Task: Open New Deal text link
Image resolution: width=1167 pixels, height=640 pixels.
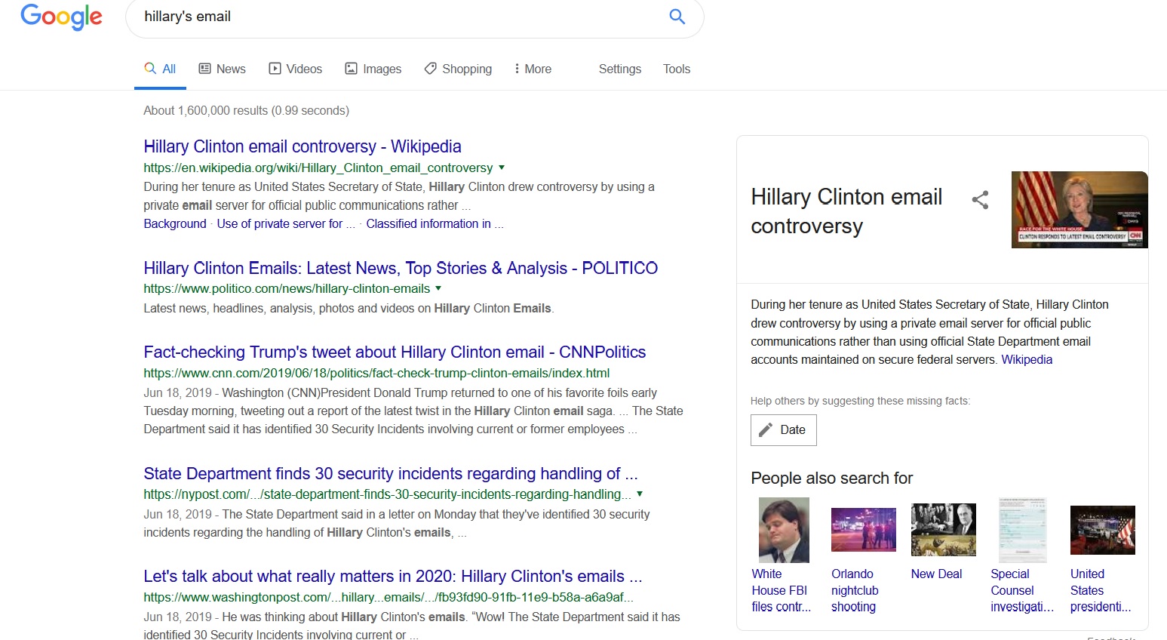Action: click(936, 574)
